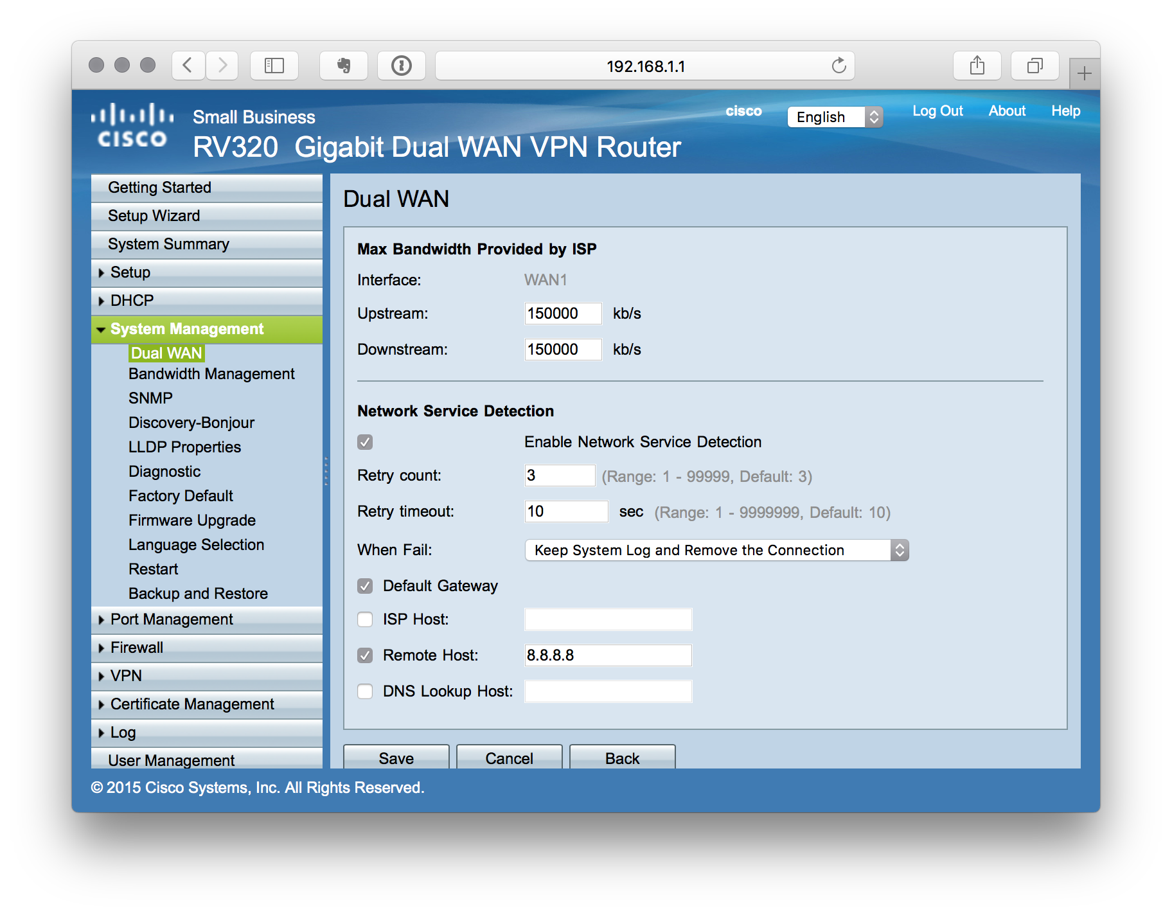Image resolution: width=1172 pixels, height=915 pixels.
Task: Focus the address bar showing 192.168.1.1
Action: (645, 66)
